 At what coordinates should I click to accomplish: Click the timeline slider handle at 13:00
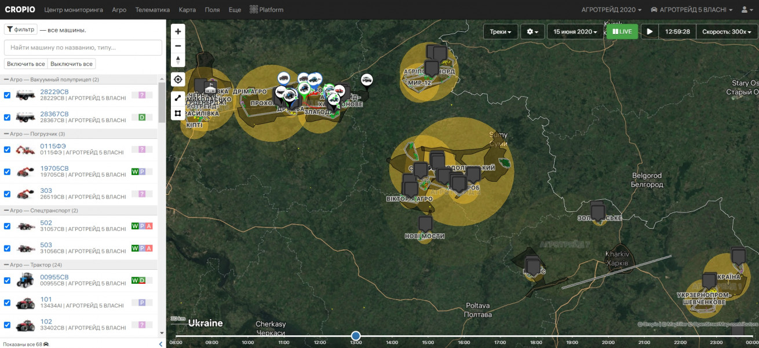tap(356, 336)
